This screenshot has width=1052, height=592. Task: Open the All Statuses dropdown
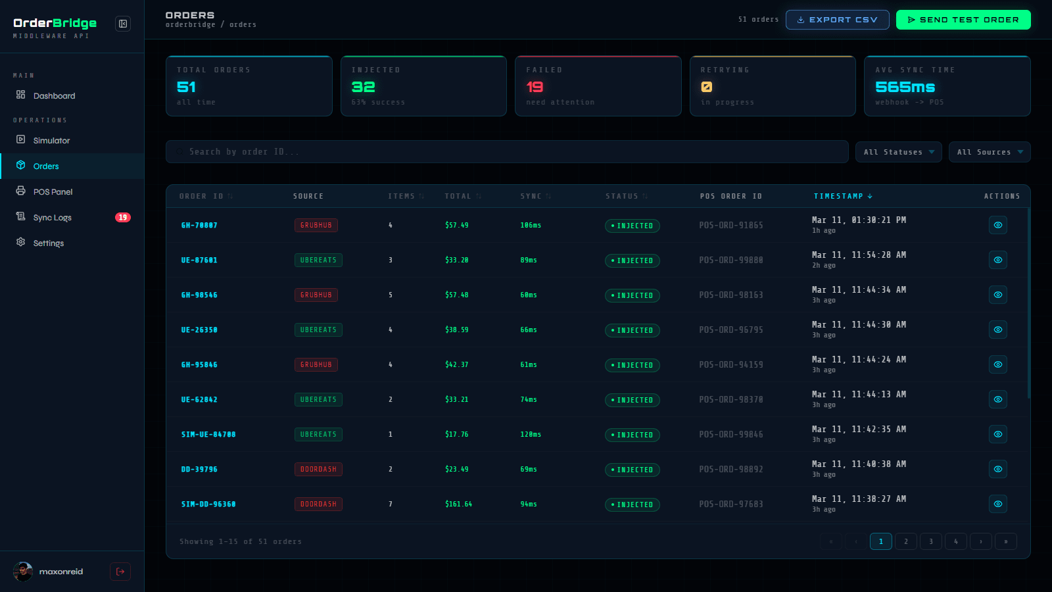(898, 152)
